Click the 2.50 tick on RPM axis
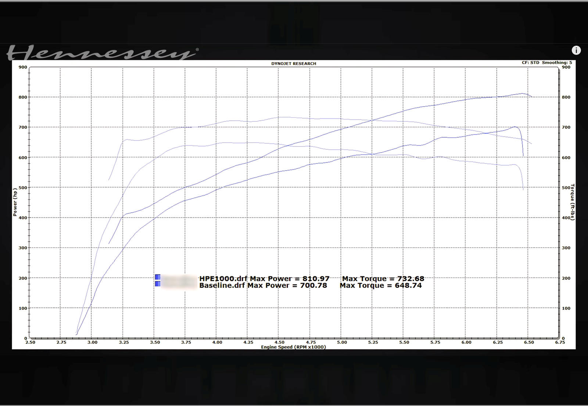 [30, 342]
